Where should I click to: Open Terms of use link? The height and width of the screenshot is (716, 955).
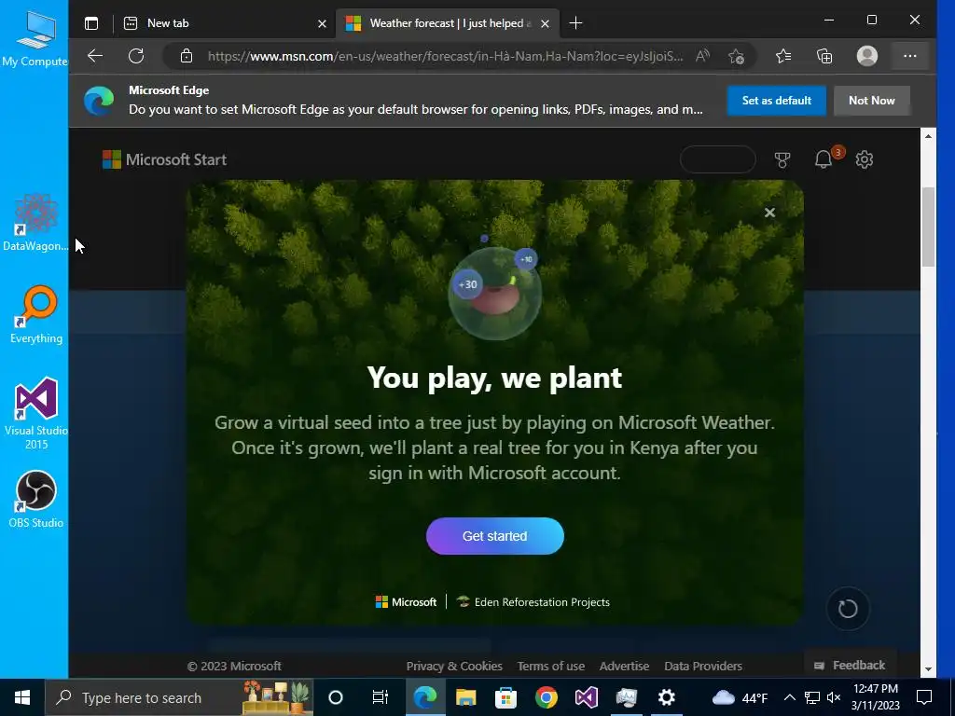(x=551, y=666)
